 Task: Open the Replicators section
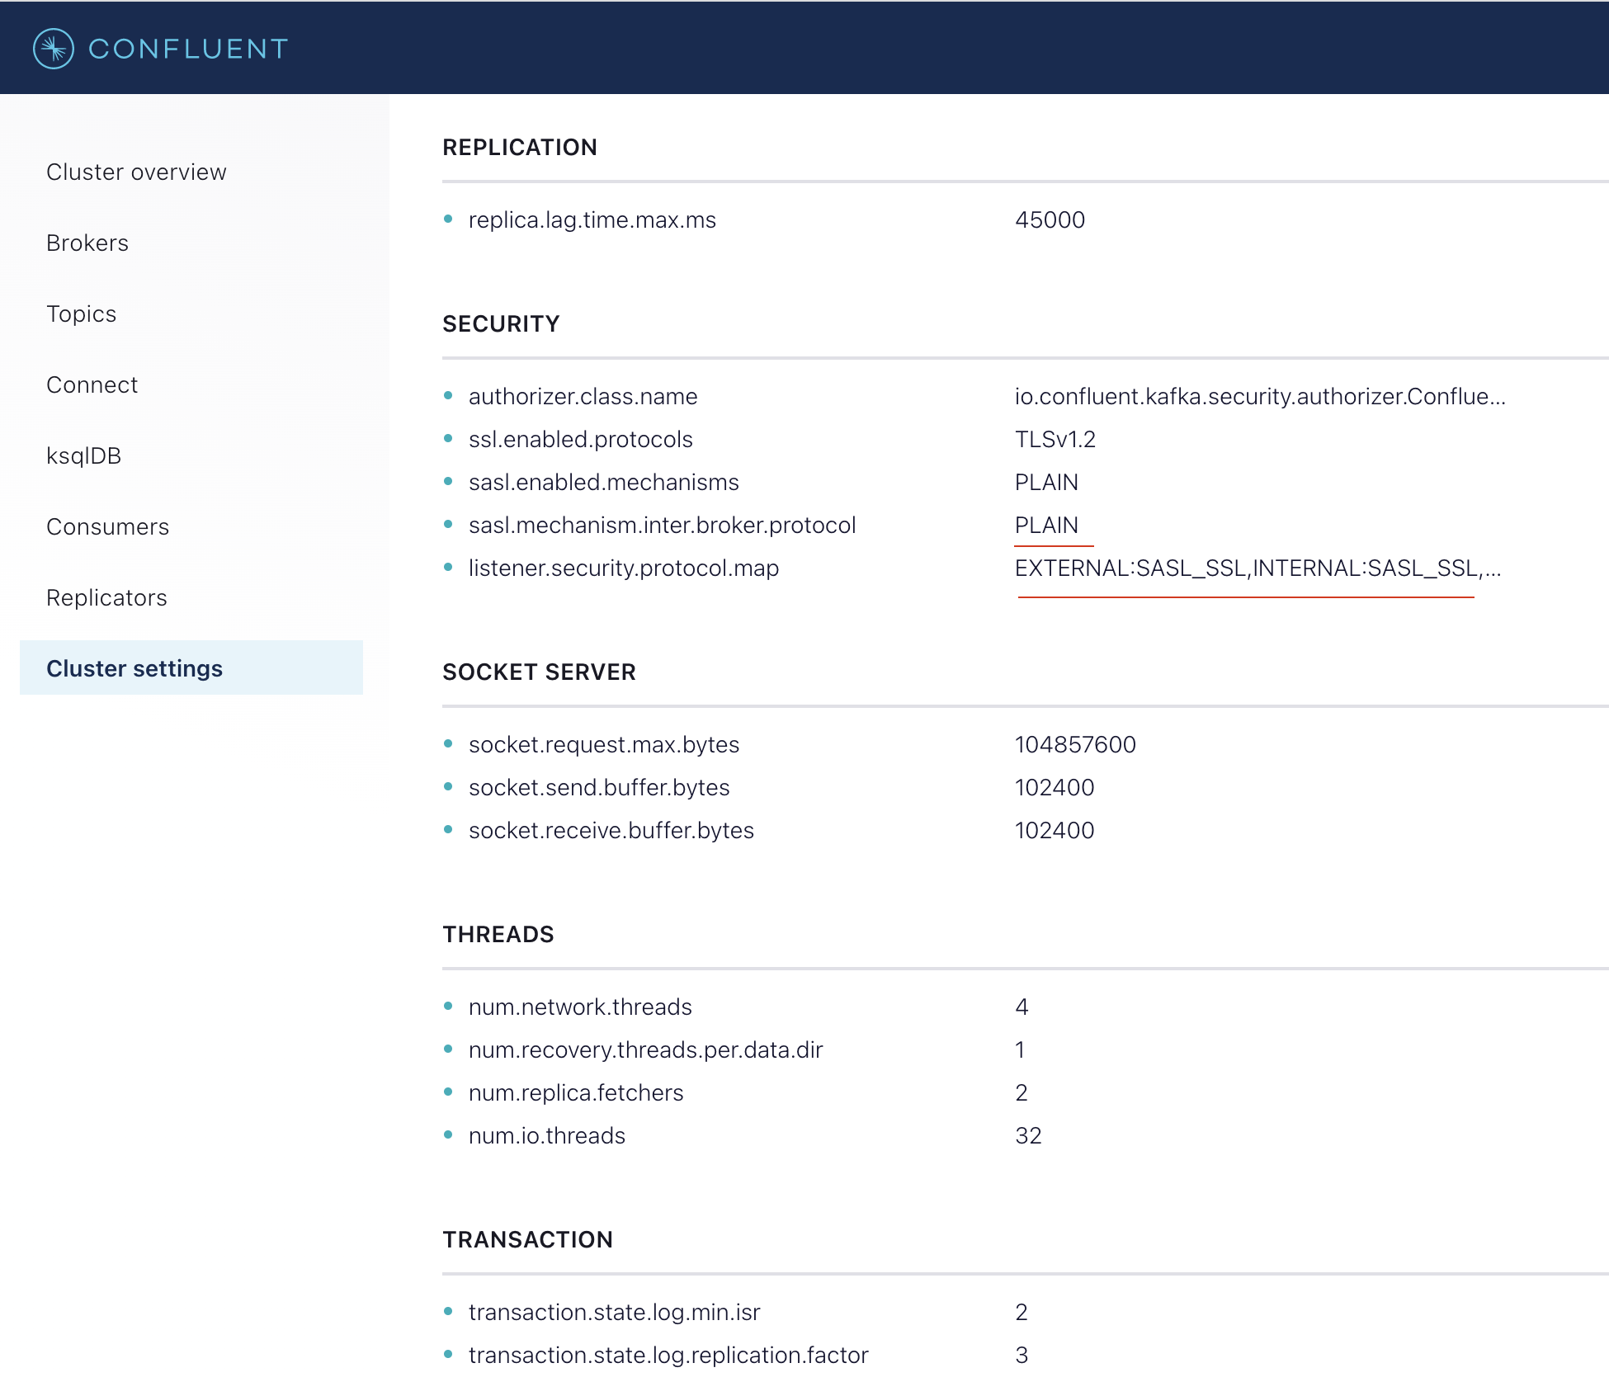click(x=106, y=597)
